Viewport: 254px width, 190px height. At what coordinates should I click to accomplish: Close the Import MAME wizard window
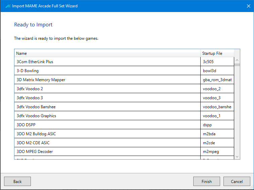coord(249,6)
